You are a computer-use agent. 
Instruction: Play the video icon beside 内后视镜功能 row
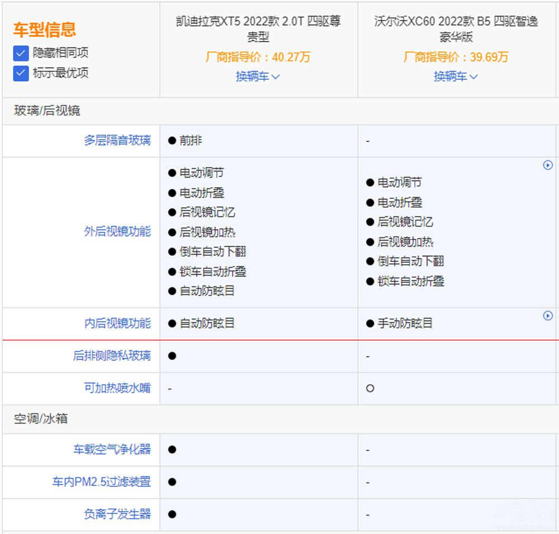click(x=548, y=314)
